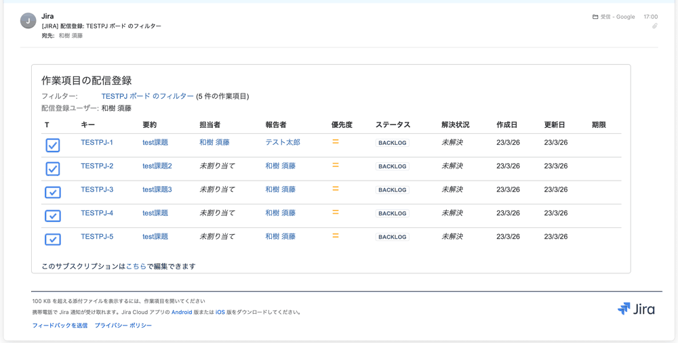
Task: Click the 作成日 column header
Action: (506, 125)
